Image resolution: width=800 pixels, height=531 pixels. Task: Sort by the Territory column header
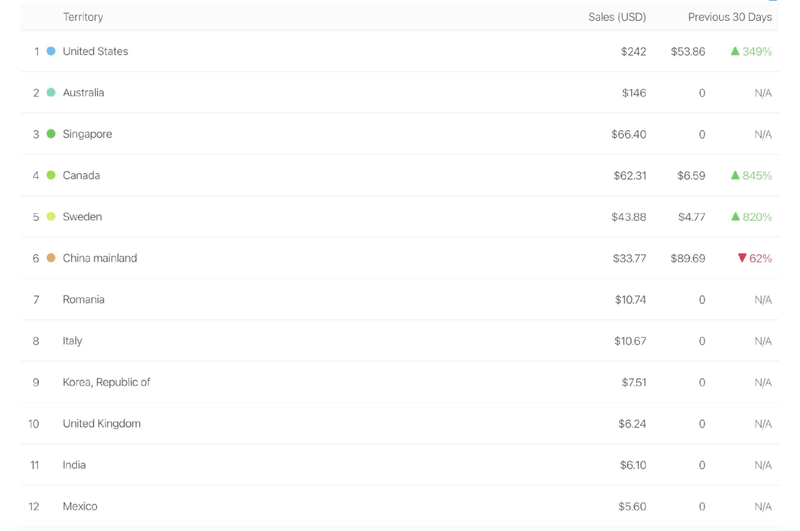(83, 17)
